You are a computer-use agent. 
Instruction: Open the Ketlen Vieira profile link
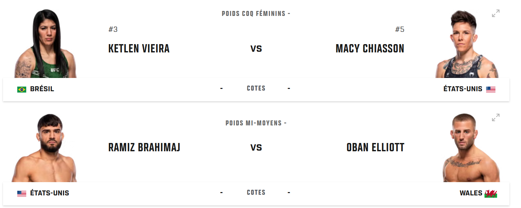tap(139, 48)
